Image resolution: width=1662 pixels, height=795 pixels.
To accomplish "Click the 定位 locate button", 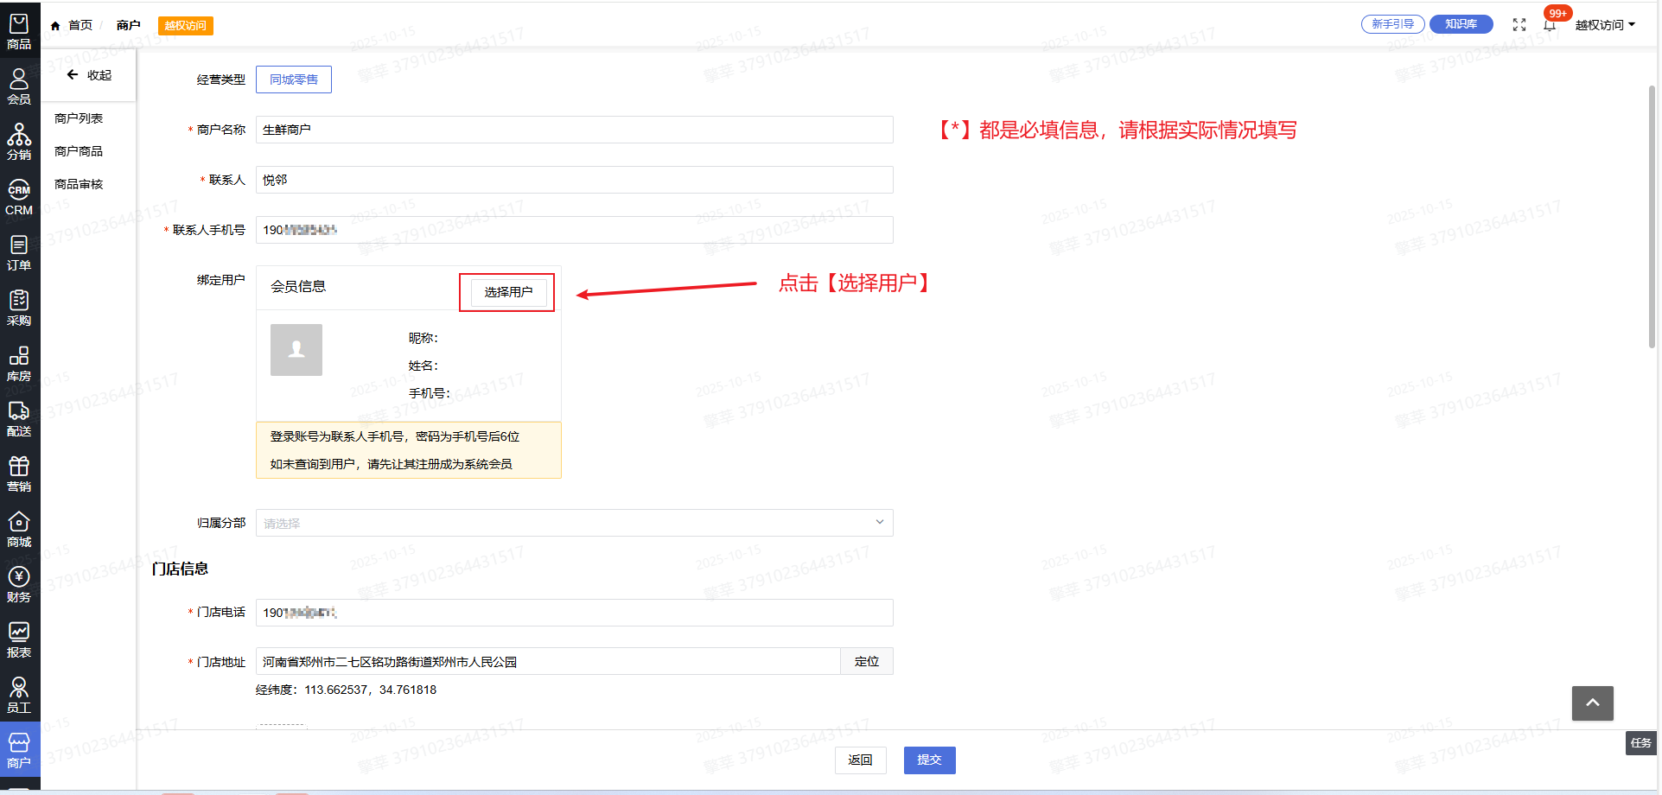I will pyautogui.click(x=866, y=661).
